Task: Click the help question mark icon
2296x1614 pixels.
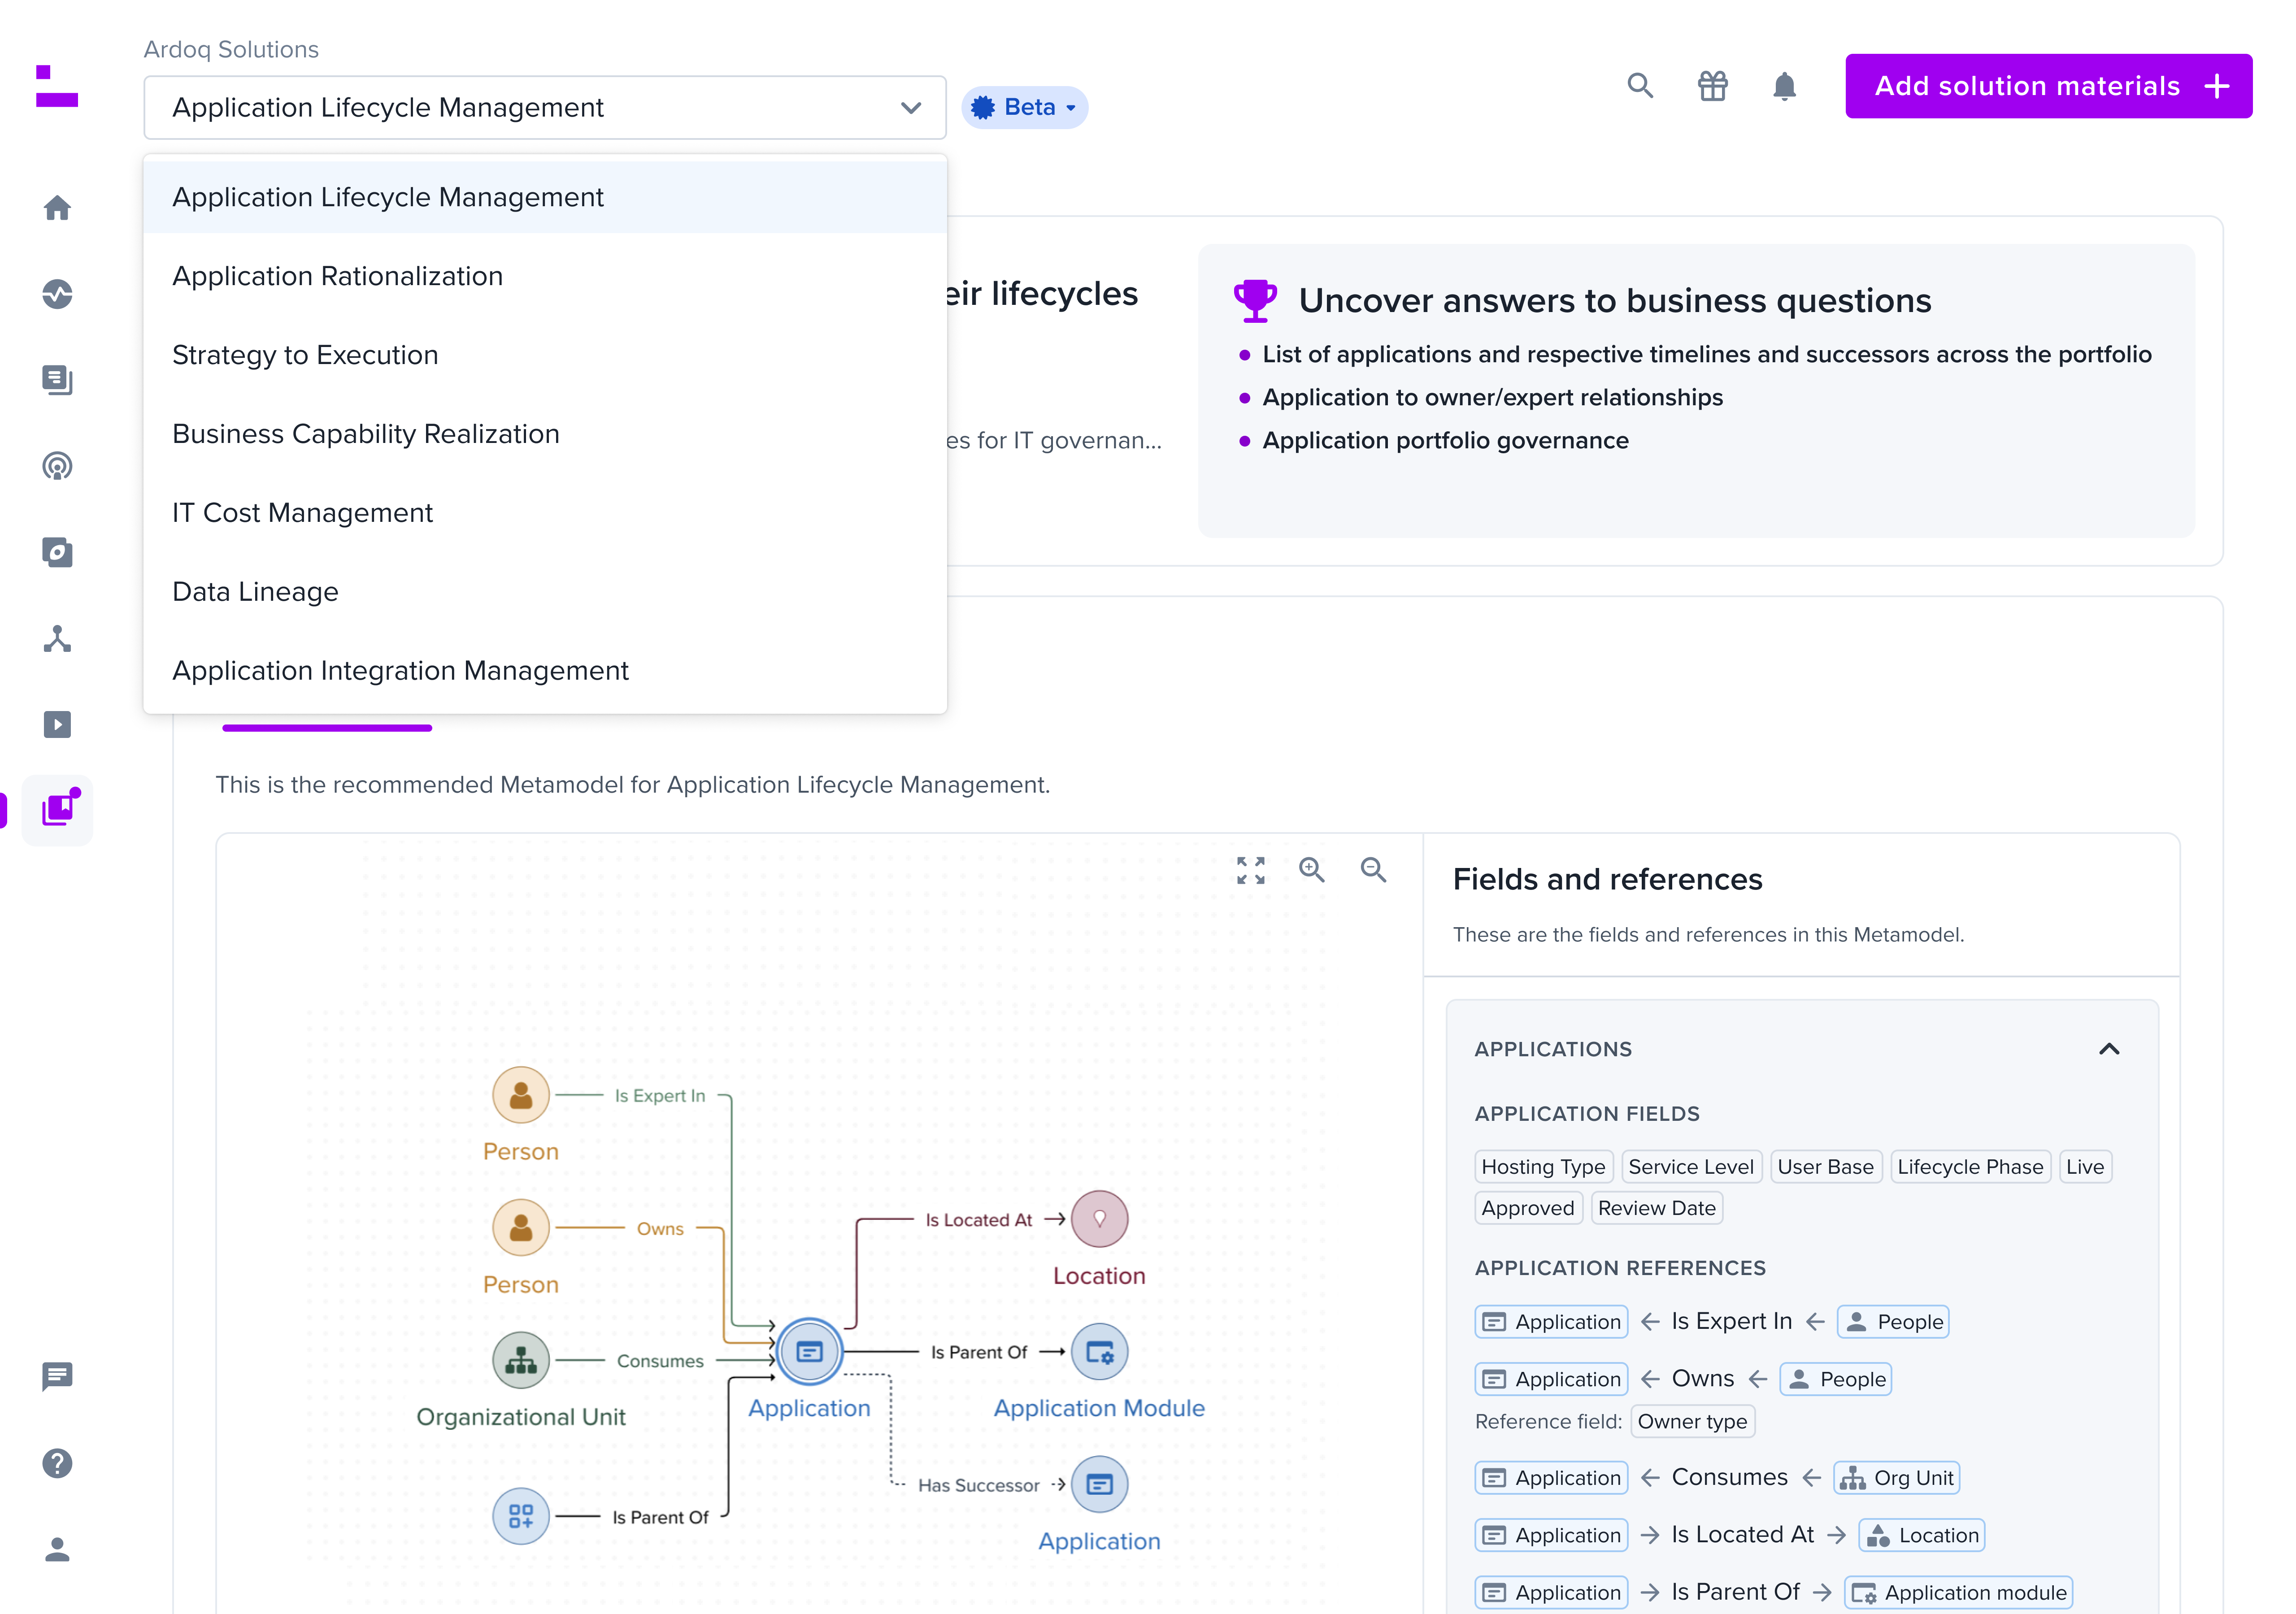Action: coord(57,1463)
